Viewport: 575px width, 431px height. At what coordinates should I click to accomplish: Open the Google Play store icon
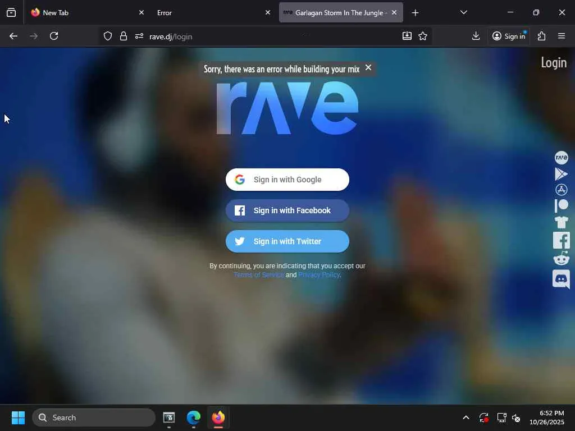561,174
